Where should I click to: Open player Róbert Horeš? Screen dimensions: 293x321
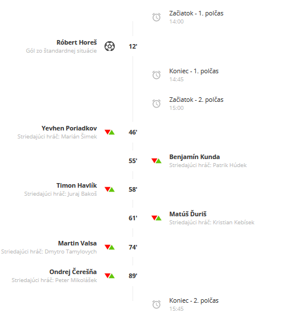coord(77,42)
